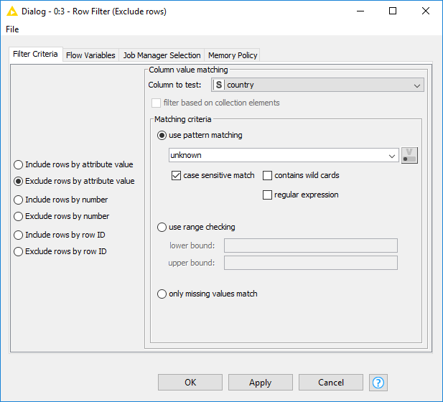Uncheck case sensitive match
This screenshot has width=443, height=402.
[176, 175]
